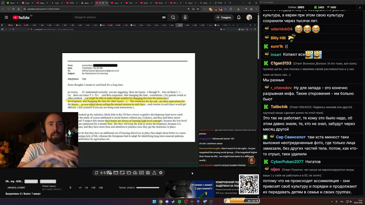Switch to the 'This is' tab
This screenshot has height=205, width=365.
(x=131, y=3)
